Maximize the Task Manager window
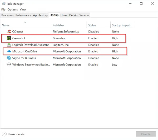The width and height of the screenshot is (158, 140). [x=141, y=3]
